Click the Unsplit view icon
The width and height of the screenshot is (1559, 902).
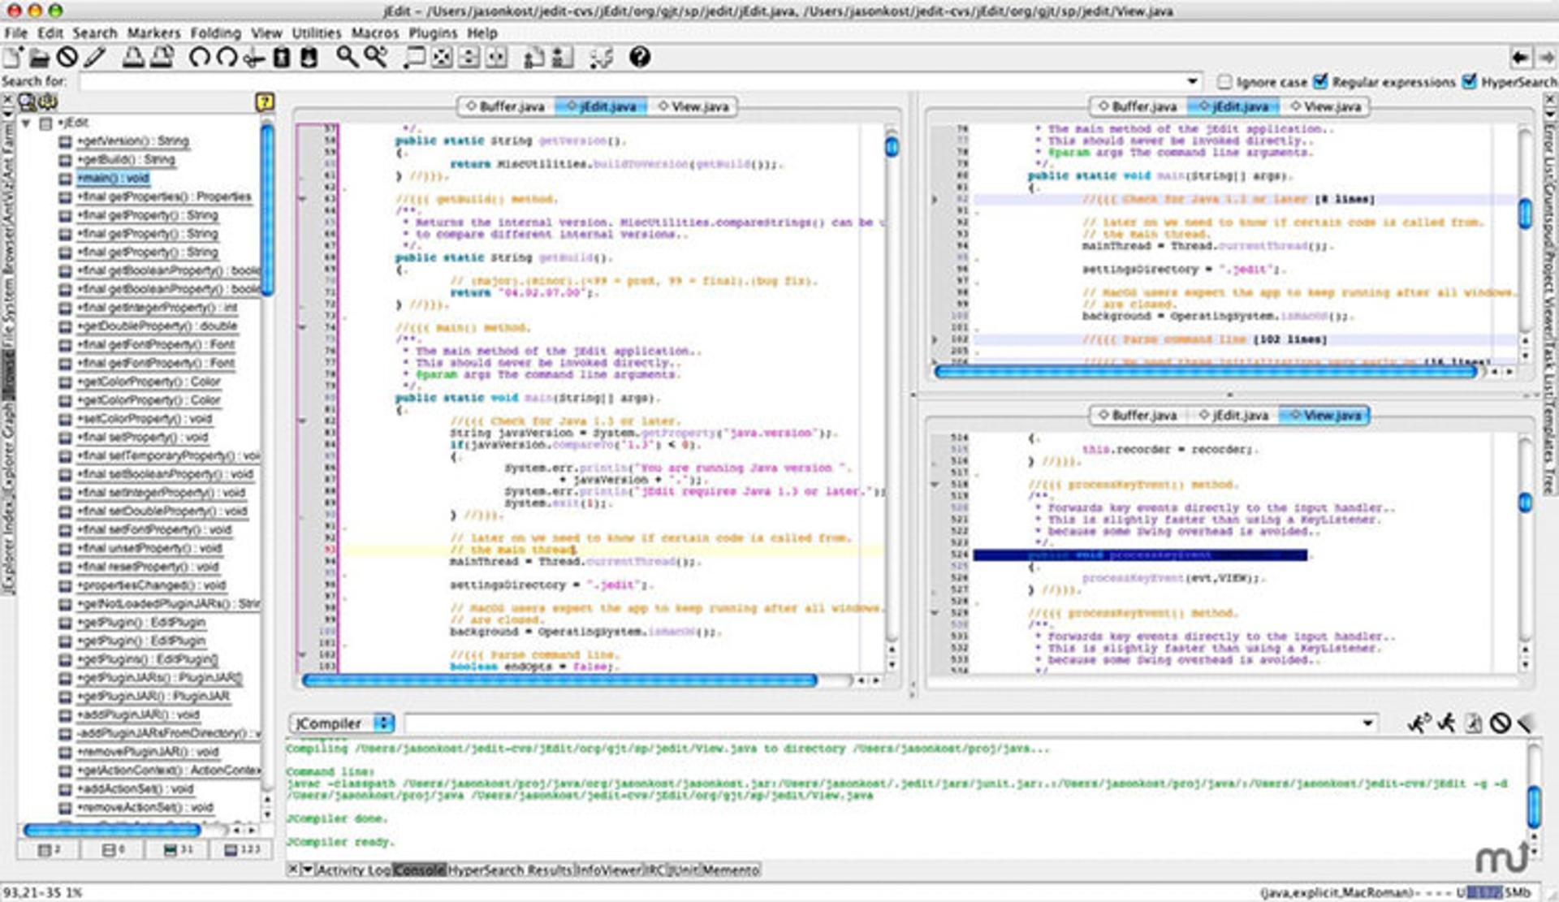pyautogui.click(x=442, y=58)
